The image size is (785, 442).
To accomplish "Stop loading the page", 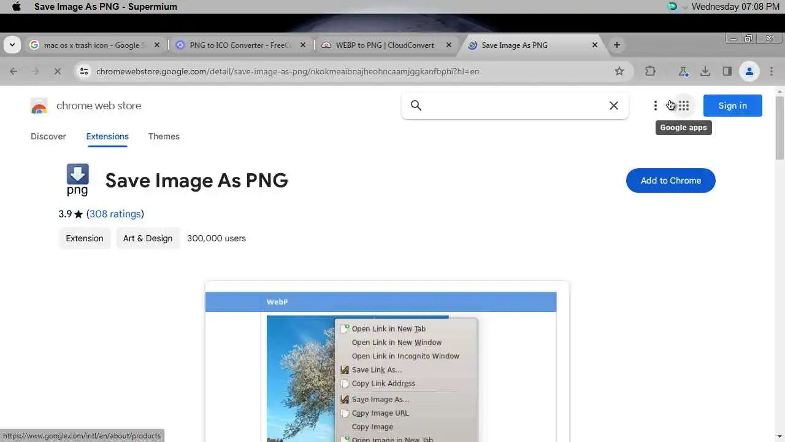I will (58, 71).
